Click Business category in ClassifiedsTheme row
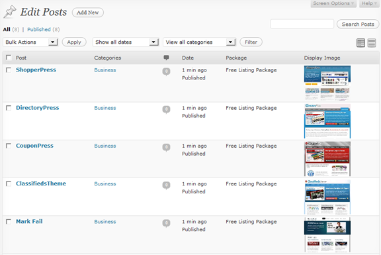Viewport: 381px width, 255px height. point(105,183)
